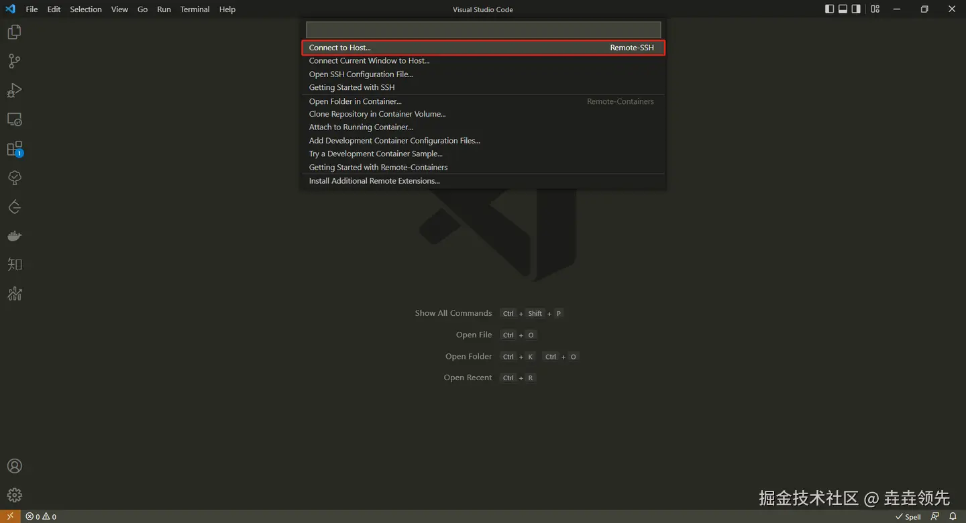966x523 pixels.
Task: Select Try a Development Container Sample...
Action: 483,154
